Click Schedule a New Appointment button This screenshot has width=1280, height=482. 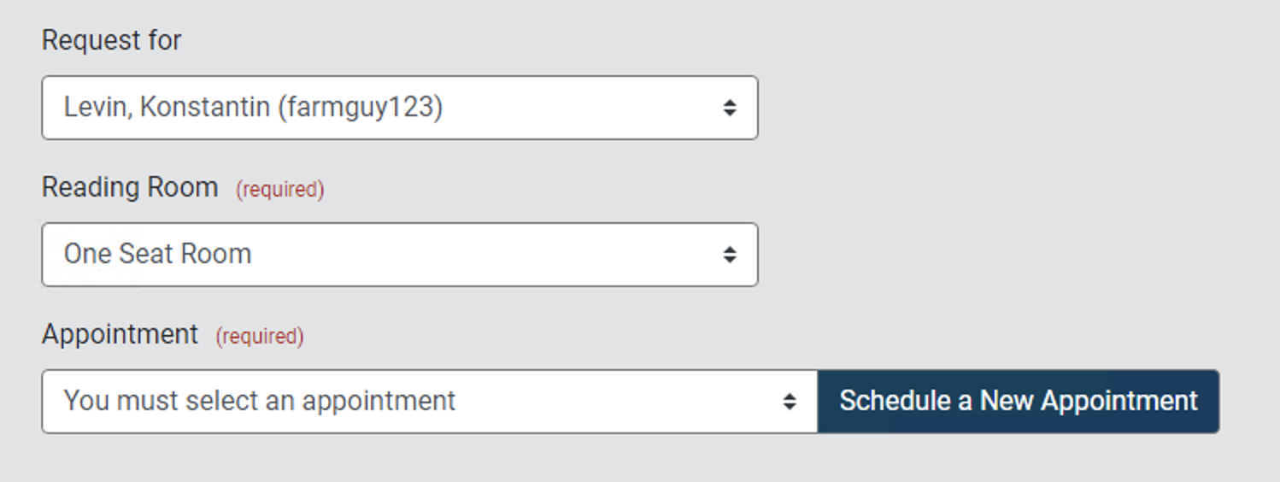coord(1018,402)
